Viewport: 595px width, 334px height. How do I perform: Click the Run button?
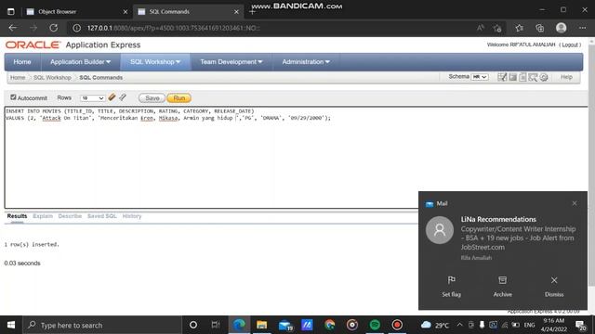click(179, 98)
